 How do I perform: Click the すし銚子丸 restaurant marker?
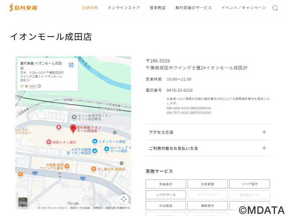94,169
